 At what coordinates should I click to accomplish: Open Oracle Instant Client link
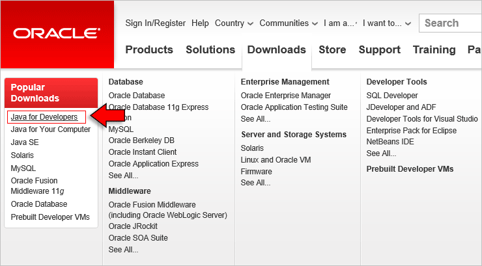pyautogui.click(x=143, y=152)
